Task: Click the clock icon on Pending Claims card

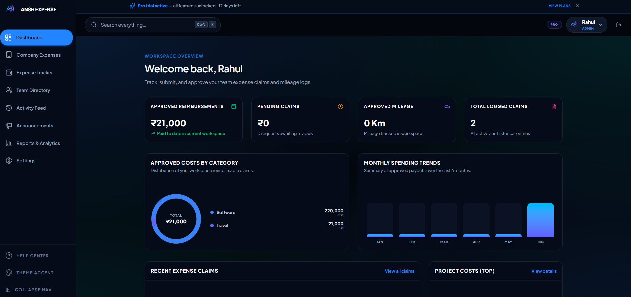Action: click(x=341, y=106)
